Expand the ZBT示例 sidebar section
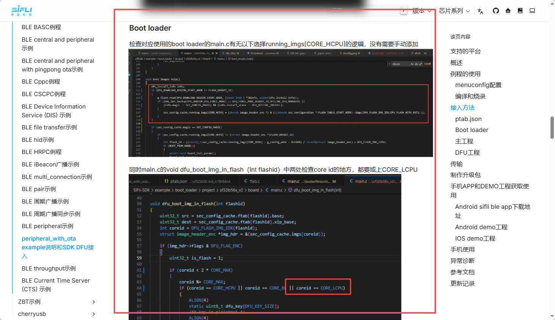Screen dimensions: 555x320 click(94, 302)
